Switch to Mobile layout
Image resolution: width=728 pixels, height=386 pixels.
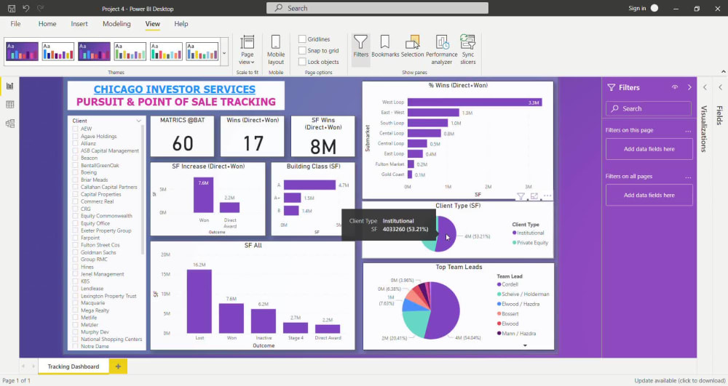(276, 50)
